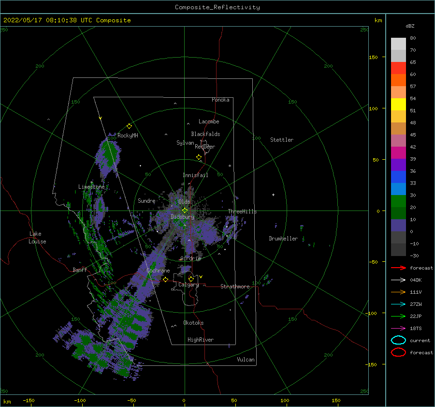This screenshot has width=435, height=407.
Task: Pick the purple 36-39 dBZ swatch
Action: (398, 165)
